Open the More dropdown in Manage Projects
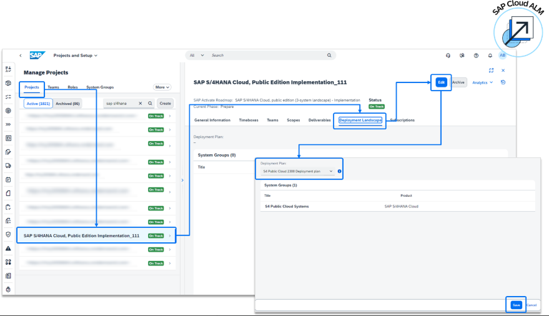549x316 pixels. 162,87
